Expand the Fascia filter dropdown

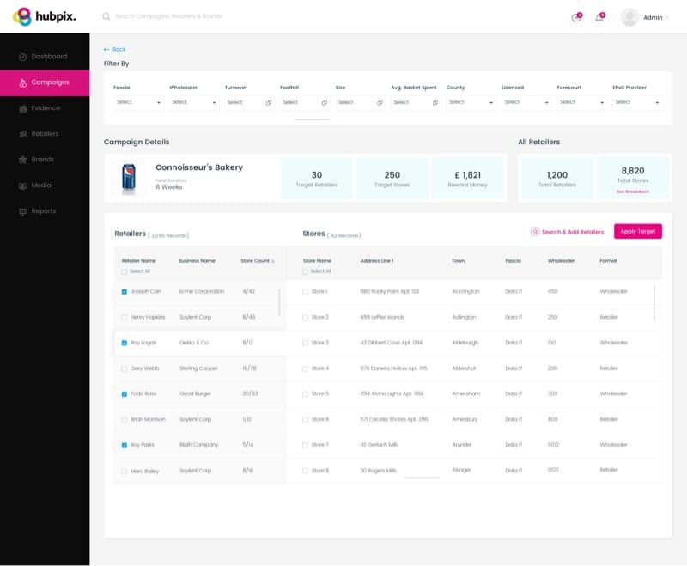(138, 102)
